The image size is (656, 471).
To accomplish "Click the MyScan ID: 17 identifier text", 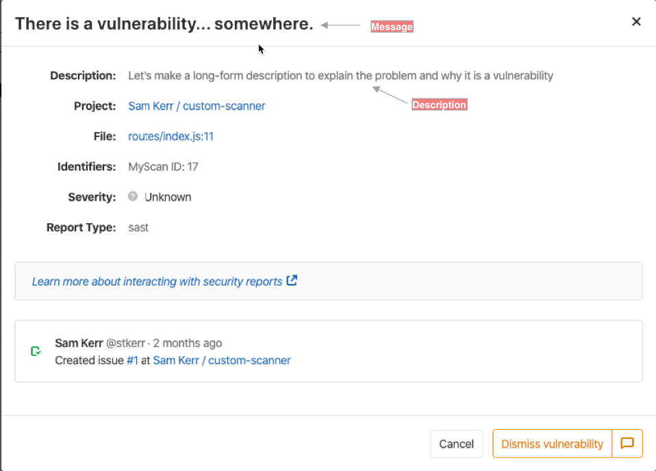I will pos(163,166).
